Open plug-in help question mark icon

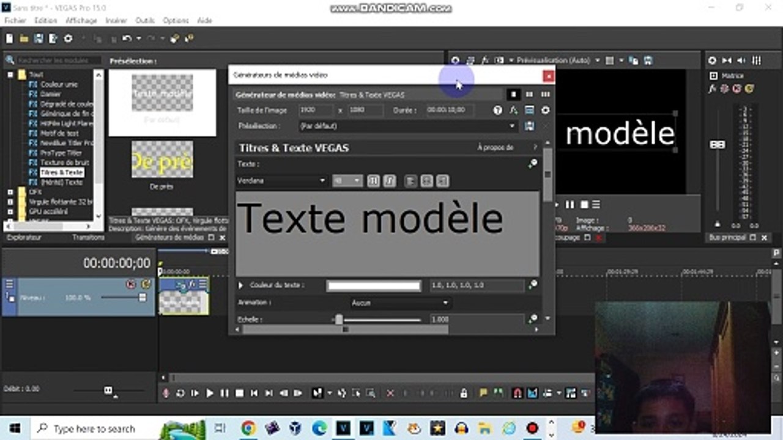[x=497, y=111]
